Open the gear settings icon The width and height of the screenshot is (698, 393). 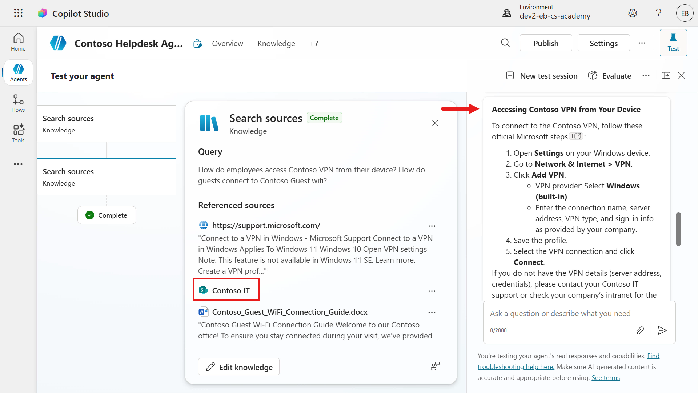click(x=633, y=13)
